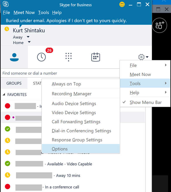This screenshot has width=171, height=192.
Task: Select Options in the Tools submenu
Action: (60, 149)
